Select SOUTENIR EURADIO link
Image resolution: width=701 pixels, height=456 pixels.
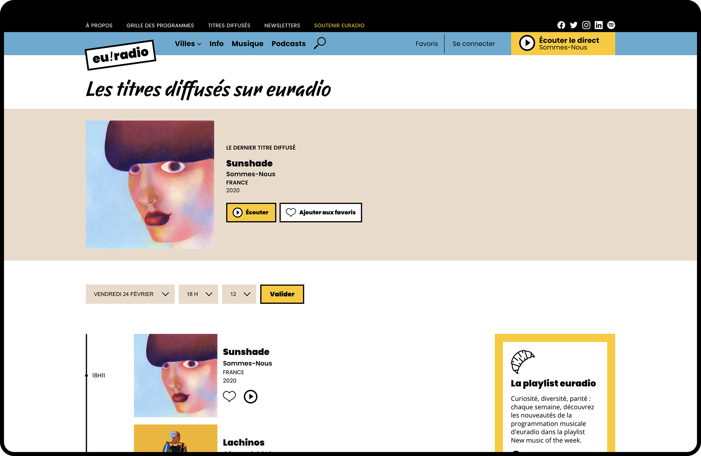point(339,26)
